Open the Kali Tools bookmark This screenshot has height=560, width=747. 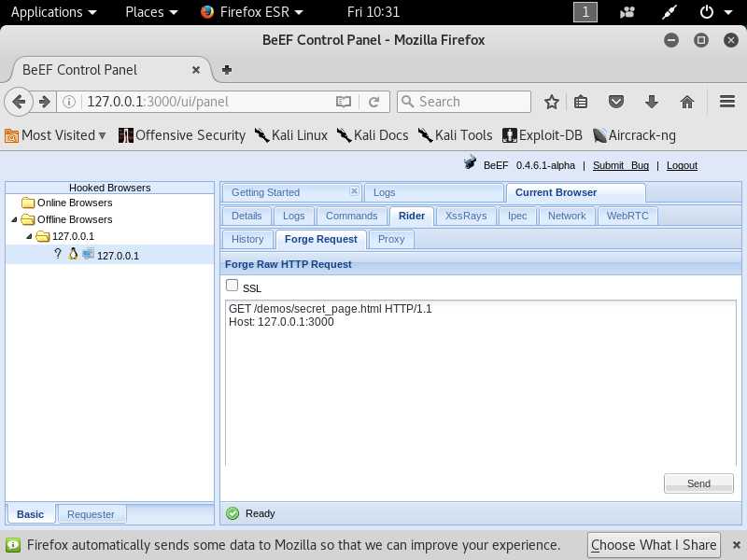point(455,135)
